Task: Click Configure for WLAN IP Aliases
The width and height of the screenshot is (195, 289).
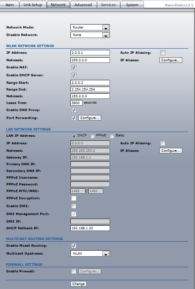Action: (x=171, y=60)
